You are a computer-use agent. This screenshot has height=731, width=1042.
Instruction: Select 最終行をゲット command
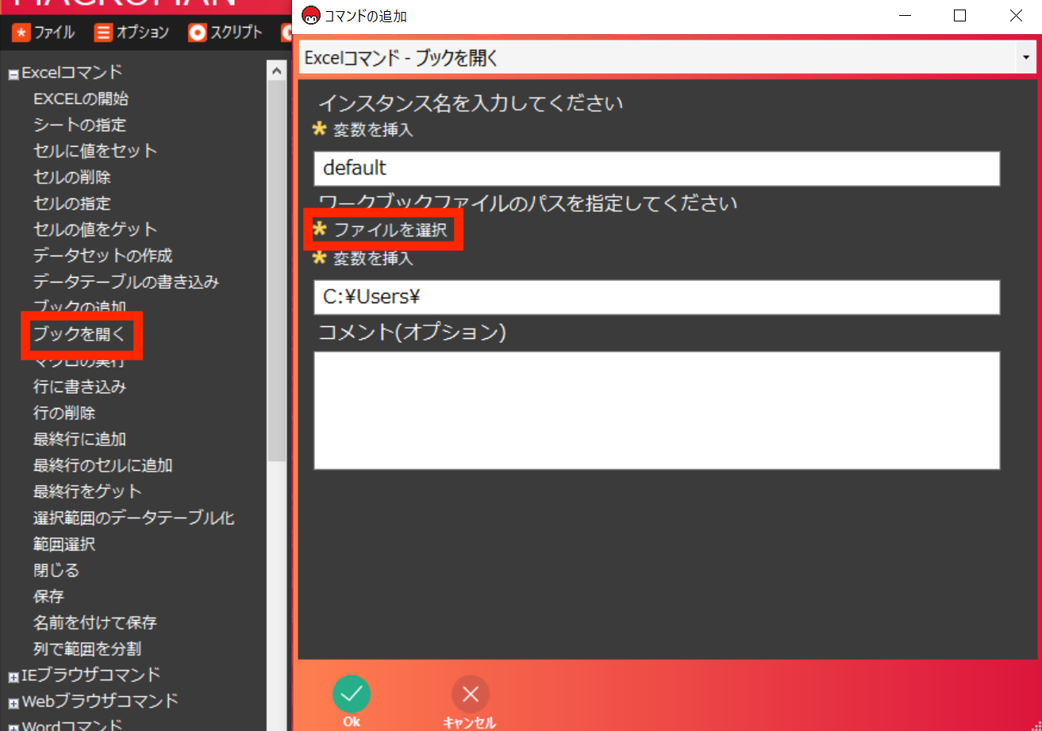(x=87, y=491)
